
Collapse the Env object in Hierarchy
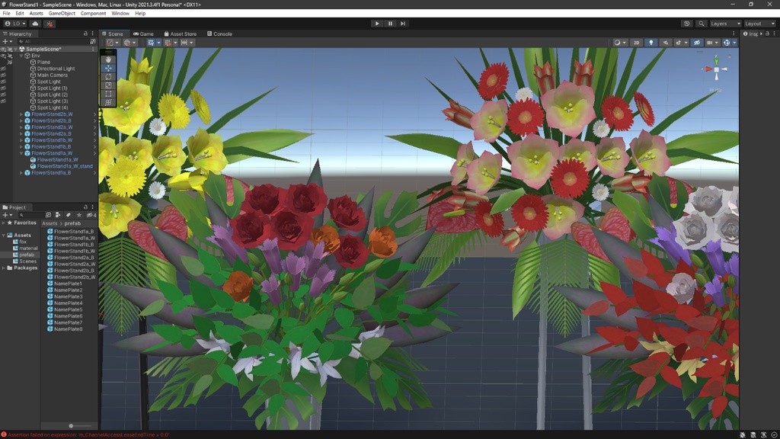pos(22,56)
